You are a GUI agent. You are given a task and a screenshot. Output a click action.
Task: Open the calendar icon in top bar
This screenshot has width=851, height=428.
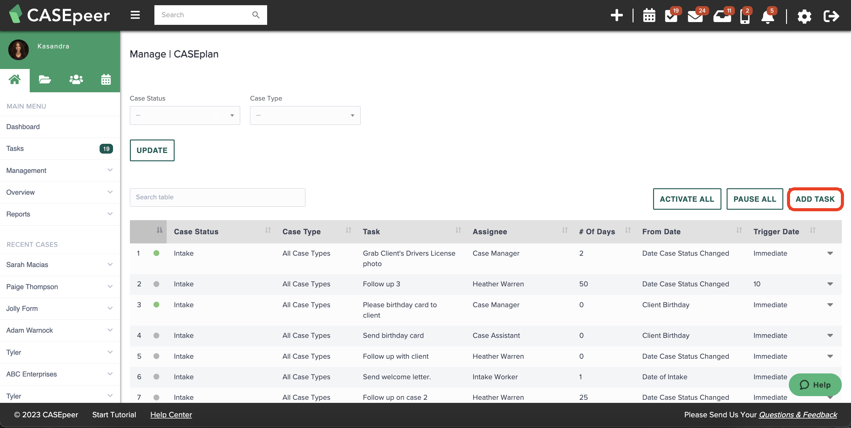tap(649, 16)
